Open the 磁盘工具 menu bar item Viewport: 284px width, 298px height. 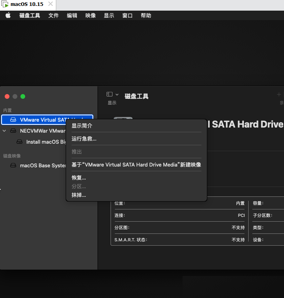(x=30, y=15)
